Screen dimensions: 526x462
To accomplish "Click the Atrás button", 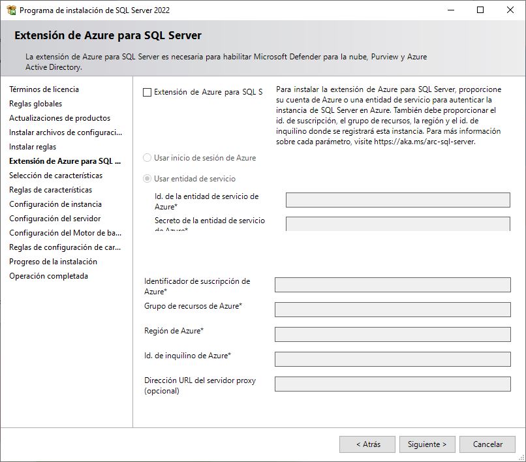I will coord(367,444).
